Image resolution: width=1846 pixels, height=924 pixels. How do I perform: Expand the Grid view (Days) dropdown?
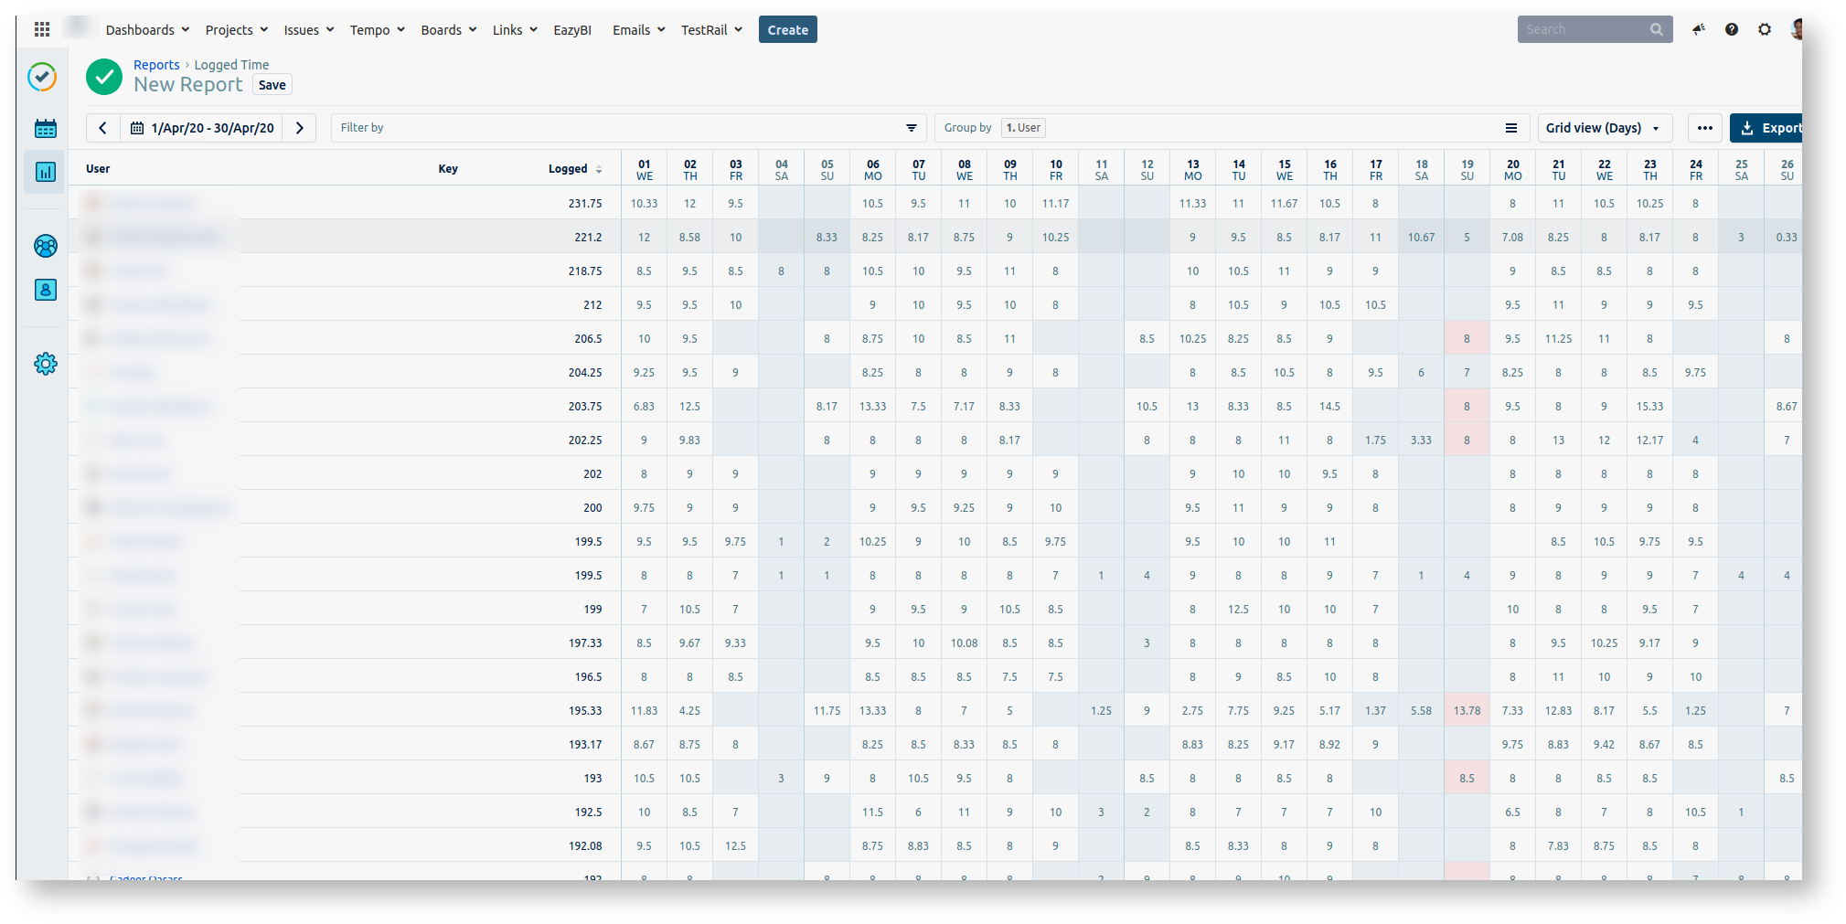point(1604,128)
